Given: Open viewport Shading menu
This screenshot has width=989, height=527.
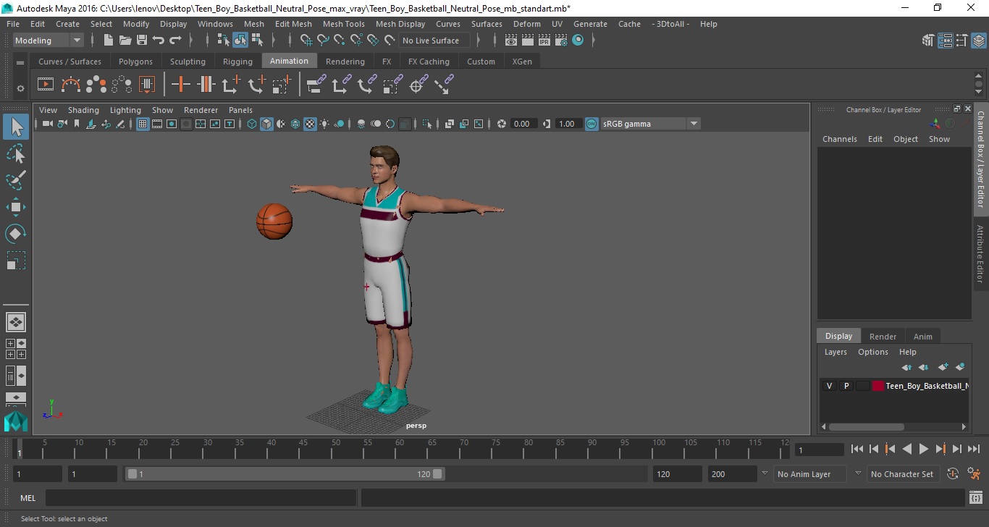Looking at the screenshot, I should pos(83,110).
